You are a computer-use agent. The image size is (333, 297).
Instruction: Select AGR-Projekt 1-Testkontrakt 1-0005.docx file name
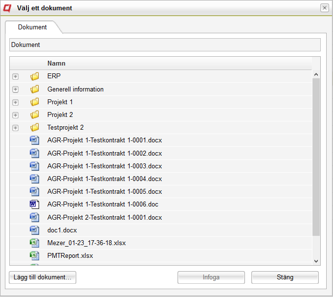[x=105, y=192]
